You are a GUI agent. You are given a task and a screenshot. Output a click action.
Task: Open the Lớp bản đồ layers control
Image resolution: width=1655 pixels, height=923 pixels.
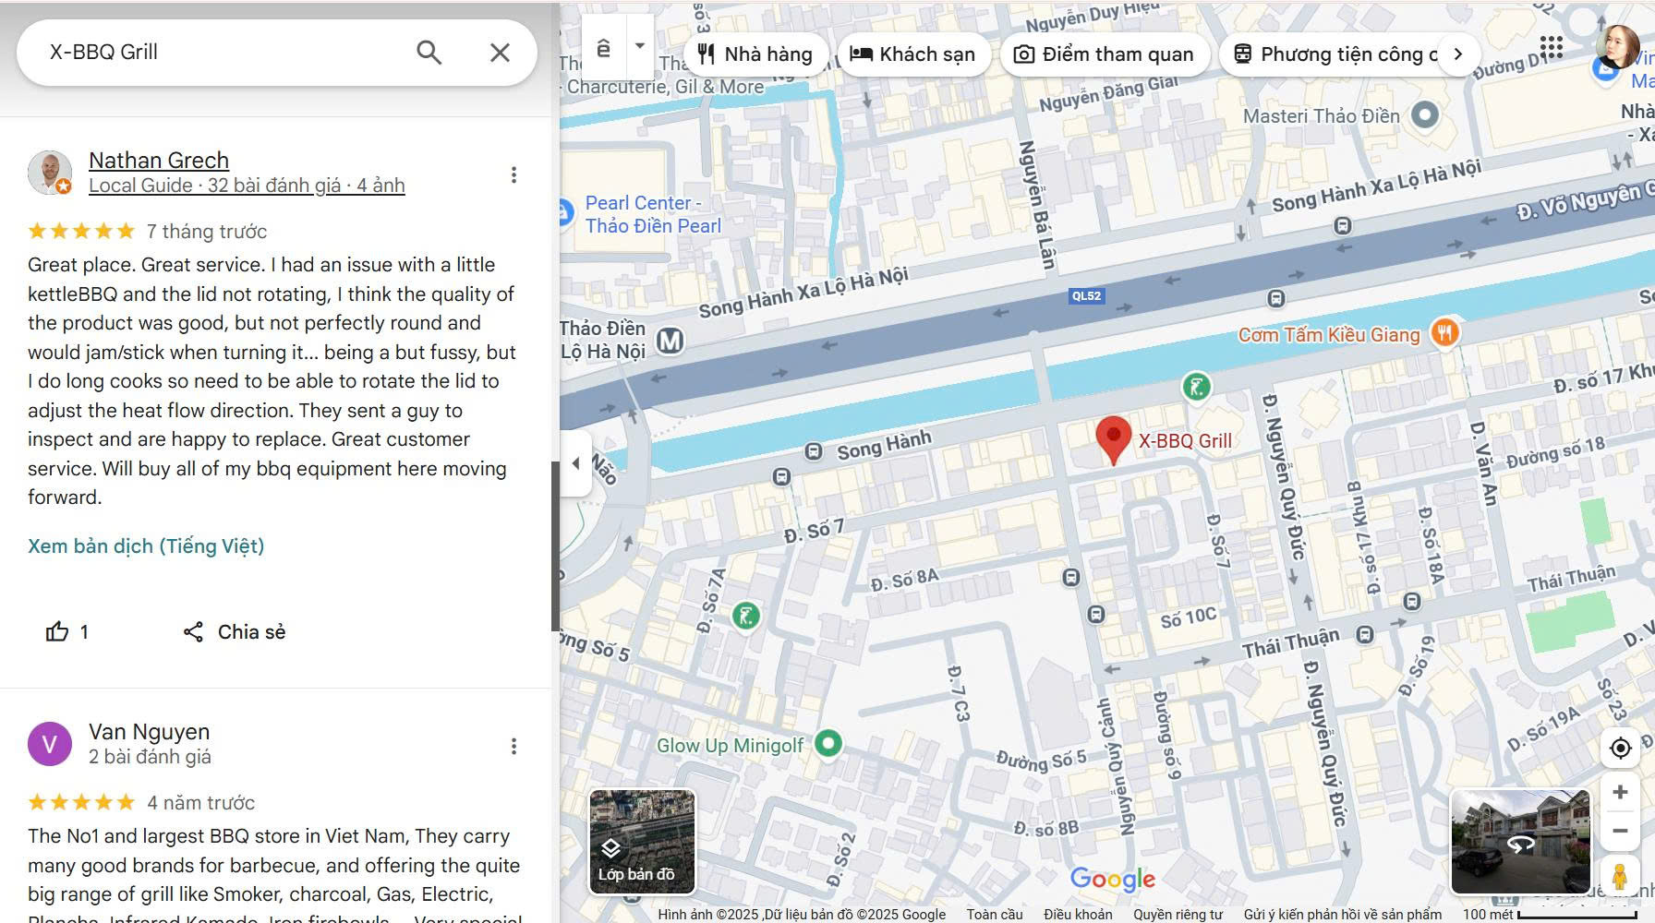coord(640,842)
